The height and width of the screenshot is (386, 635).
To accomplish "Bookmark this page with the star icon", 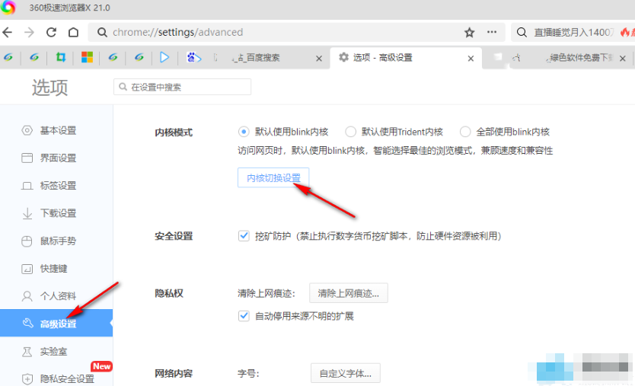I will tap(469, 33).
